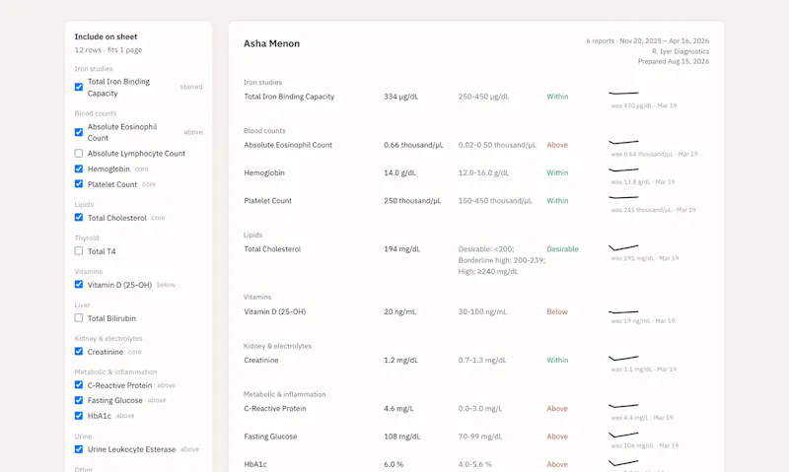
Task: Click the Platelet Count trend sparkline
Action: [623, 197]
